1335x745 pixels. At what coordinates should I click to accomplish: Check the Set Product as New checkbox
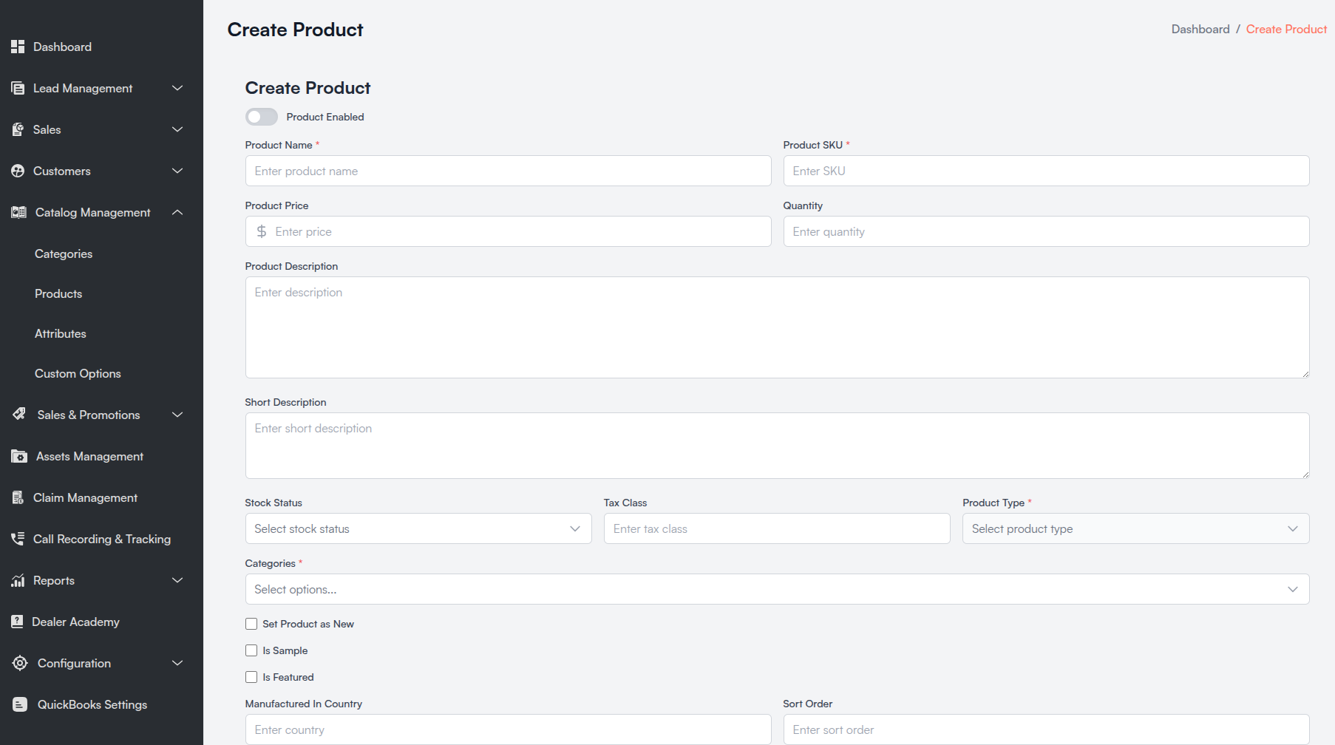pos(251,624)
